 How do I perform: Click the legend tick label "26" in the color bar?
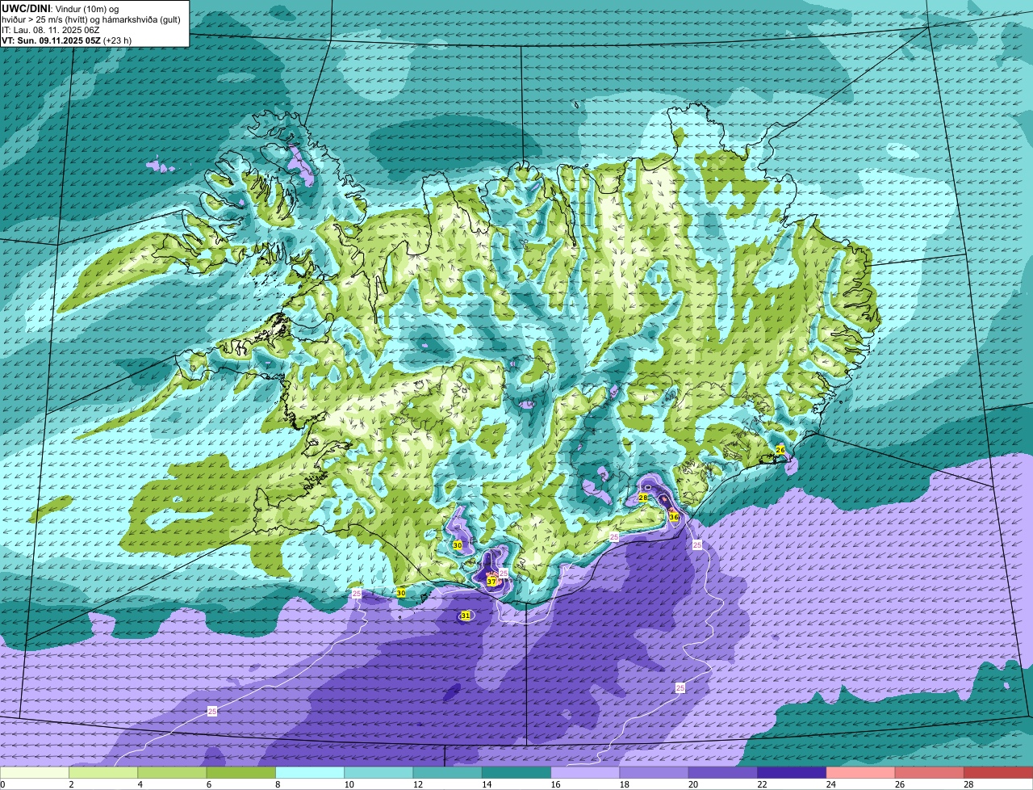click(x=900, y=784)
